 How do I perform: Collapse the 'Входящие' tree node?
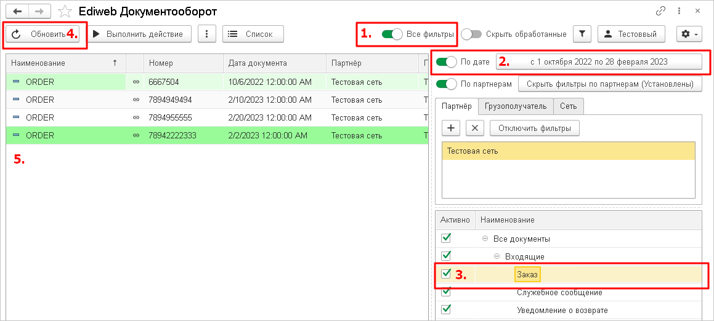[497, 256]
